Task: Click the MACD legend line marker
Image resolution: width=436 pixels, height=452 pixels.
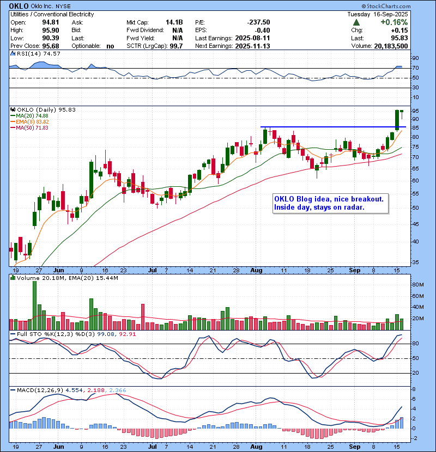Action: (13, 390)
